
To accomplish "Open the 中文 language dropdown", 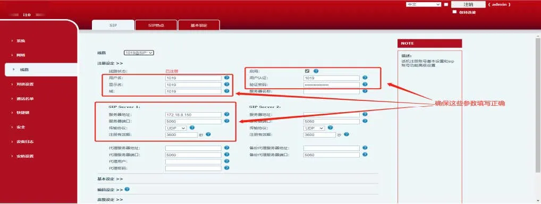I will (424, 4).
